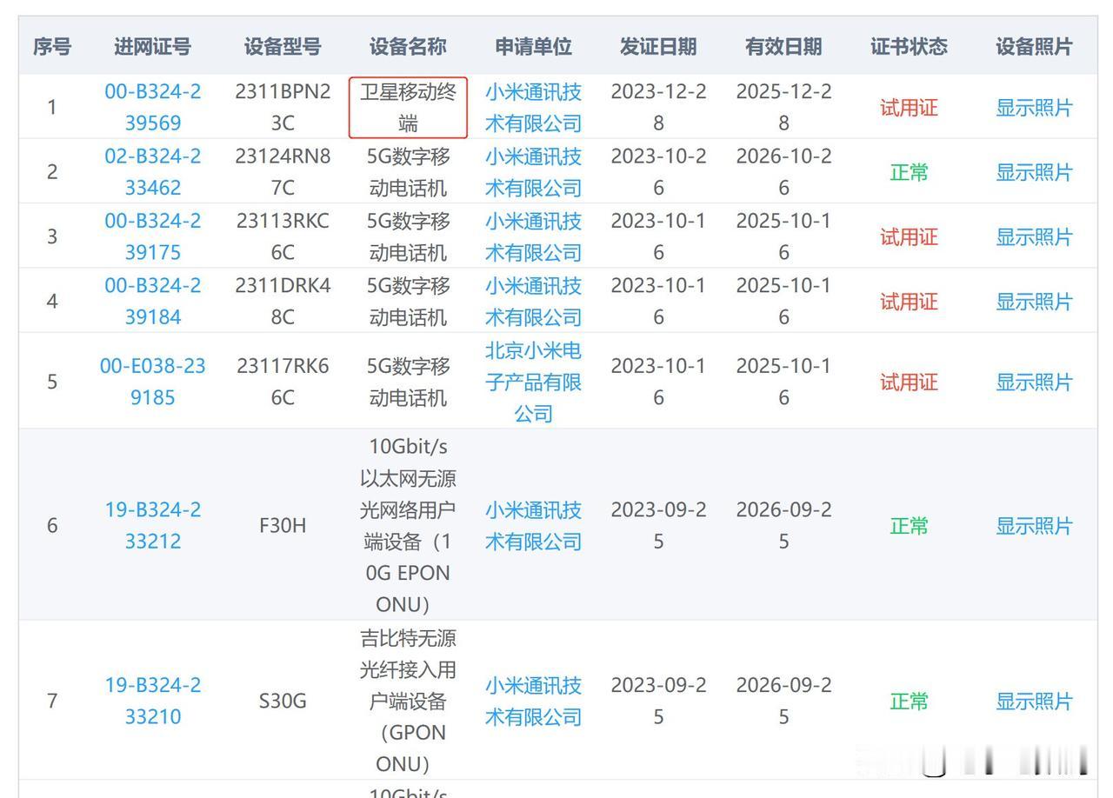This screenshot has height=798, width=1113.
Task: Open certificate link 02-B324-233462
Action: click(x=153, y=172)
